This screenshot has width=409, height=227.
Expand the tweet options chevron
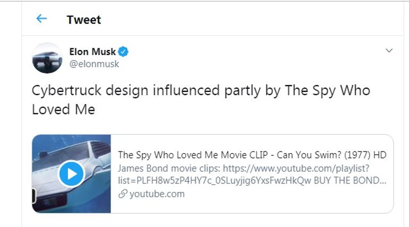pos(389,51)
